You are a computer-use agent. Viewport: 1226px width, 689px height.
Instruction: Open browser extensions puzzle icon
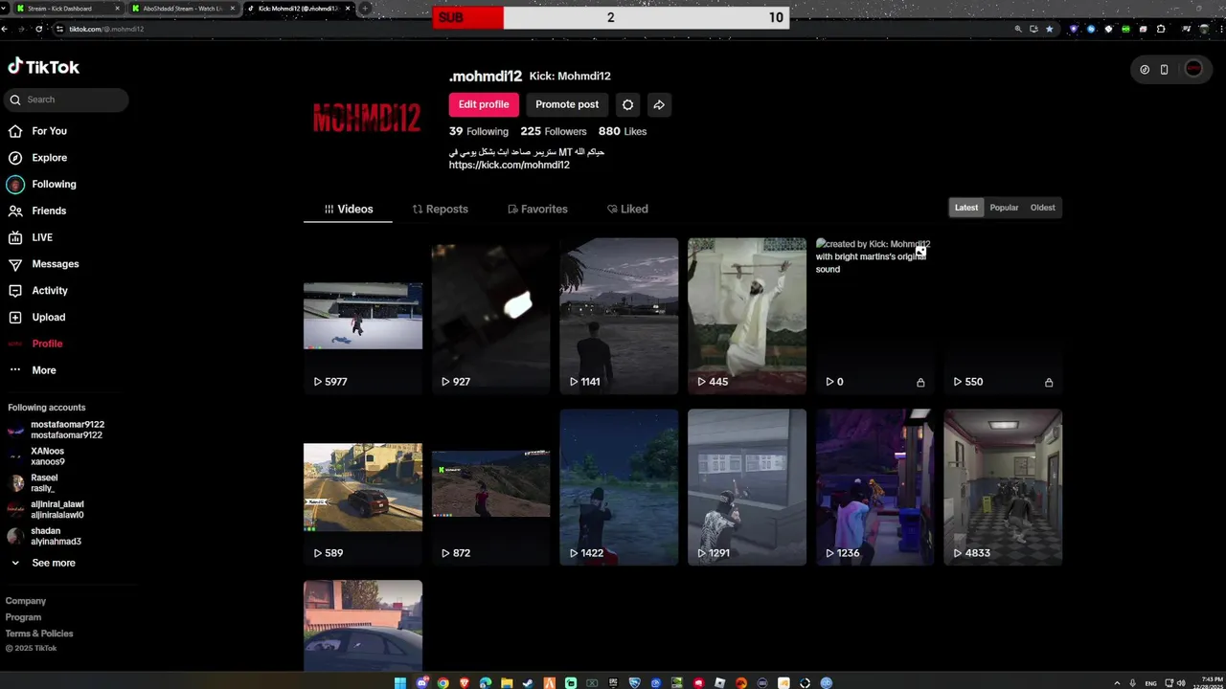point(1161,29)
